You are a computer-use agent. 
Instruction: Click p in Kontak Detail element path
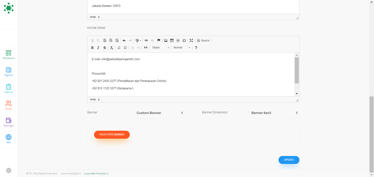coord(99,99)
